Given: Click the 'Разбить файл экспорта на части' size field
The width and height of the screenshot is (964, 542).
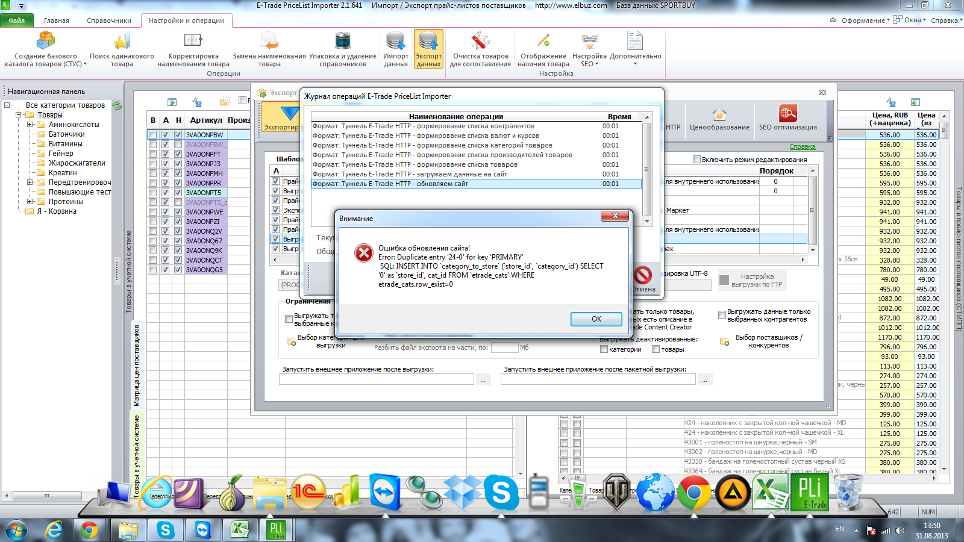Looking at the screenshot, I should pos(504,347).
